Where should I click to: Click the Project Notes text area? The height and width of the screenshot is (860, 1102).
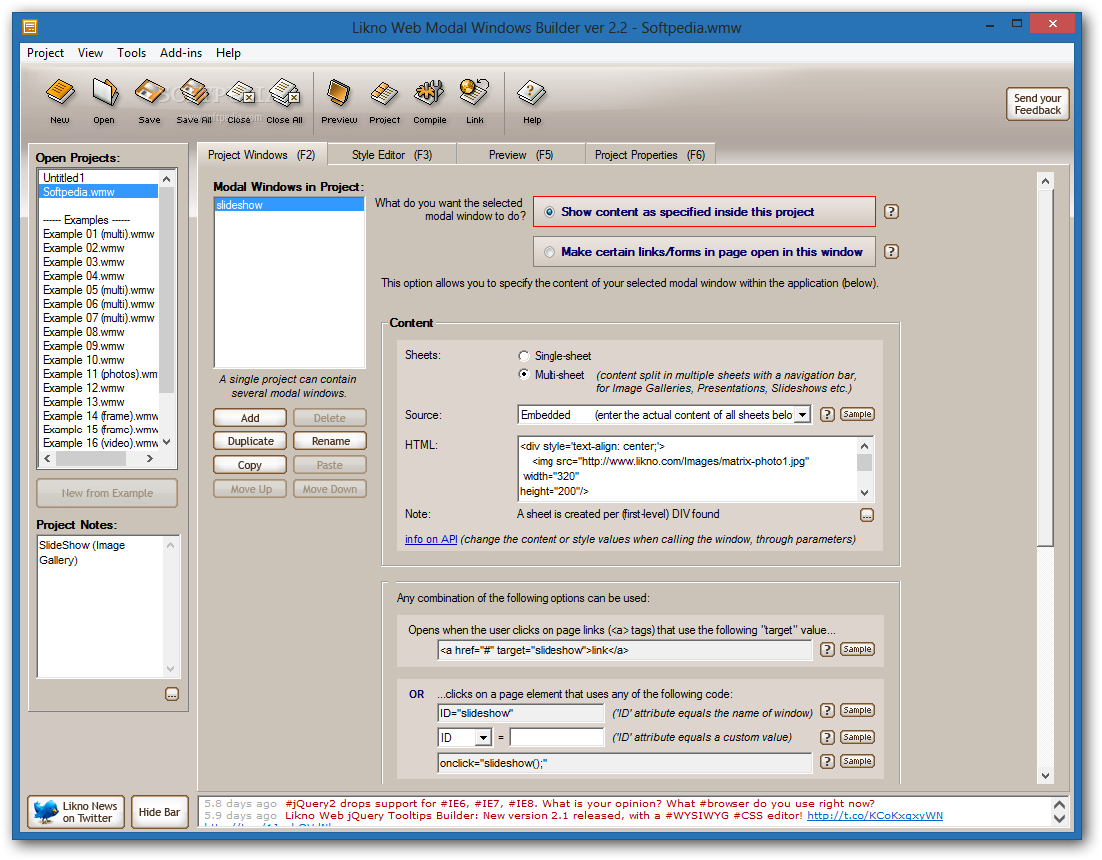101,606
